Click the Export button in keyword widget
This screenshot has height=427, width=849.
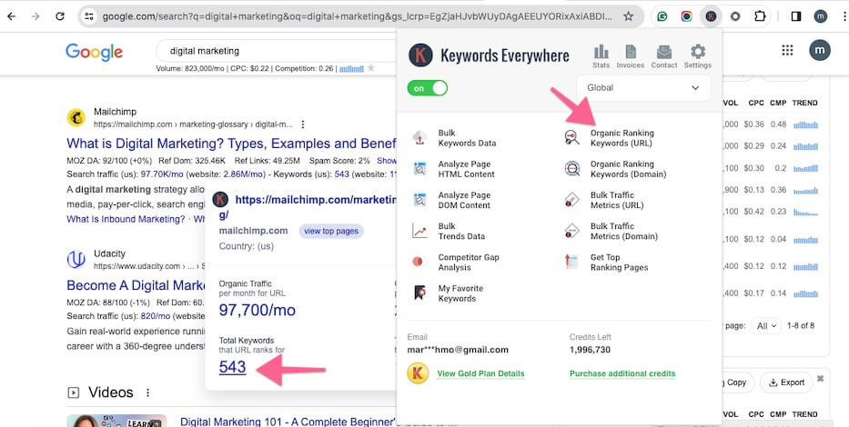(786, 382)
